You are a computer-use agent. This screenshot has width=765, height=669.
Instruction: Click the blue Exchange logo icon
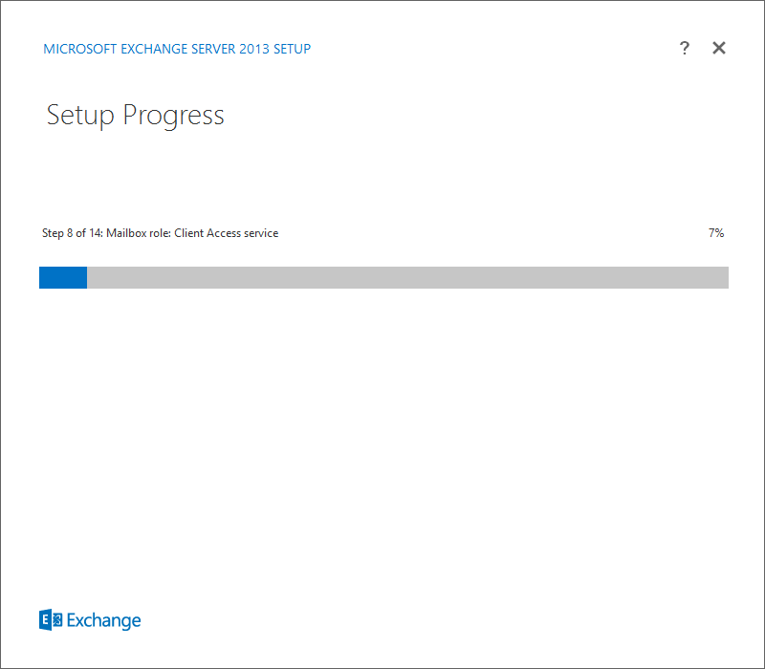pos(51,620)
